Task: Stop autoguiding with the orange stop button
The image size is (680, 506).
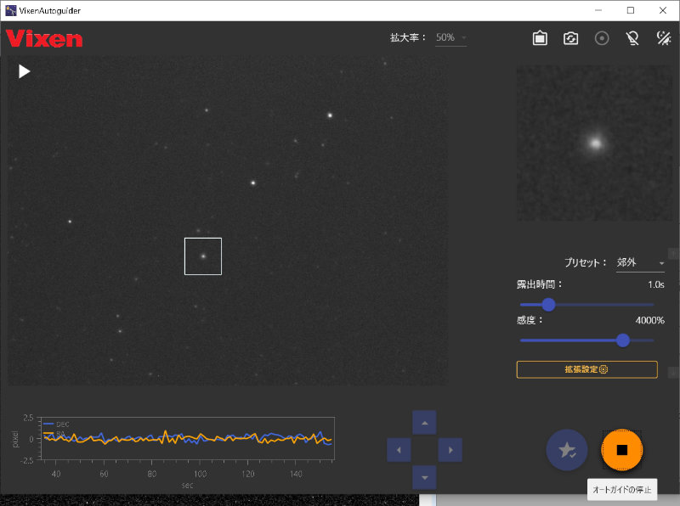Action: pyautogui.click(x=621, y=450)
